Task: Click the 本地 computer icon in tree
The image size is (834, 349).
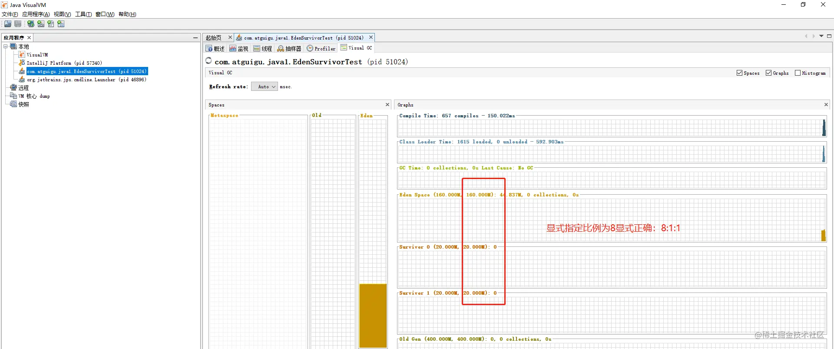Action: (13, 47)
